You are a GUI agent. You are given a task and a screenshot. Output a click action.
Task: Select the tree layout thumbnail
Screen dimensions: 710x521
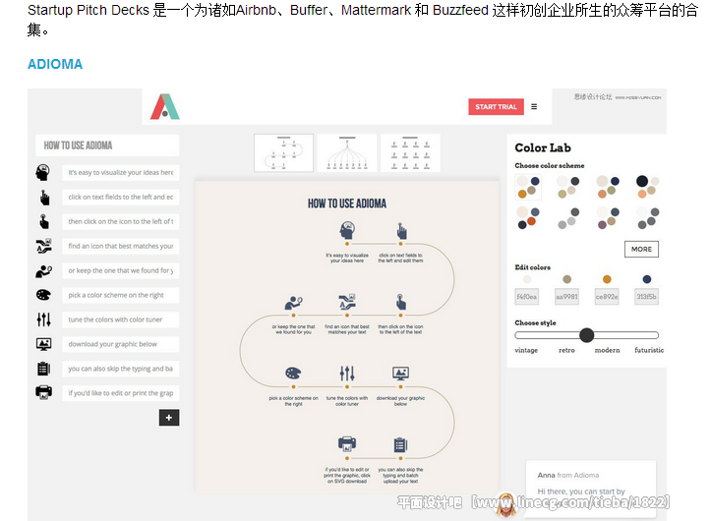pos(347,153)
